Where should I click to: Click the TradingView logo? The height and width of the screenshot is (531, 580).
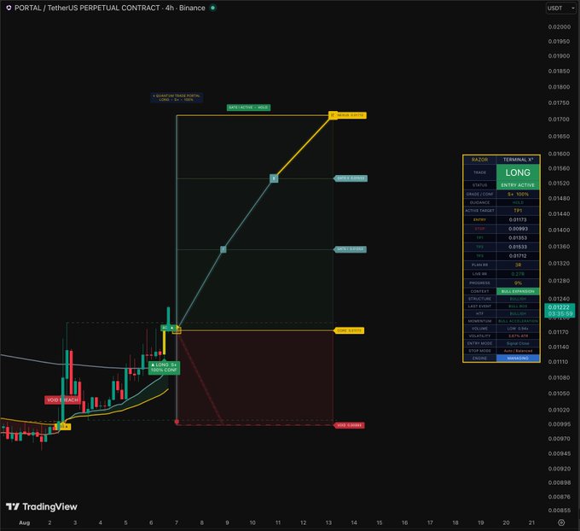pyautogui.click(x=42, y=506)
